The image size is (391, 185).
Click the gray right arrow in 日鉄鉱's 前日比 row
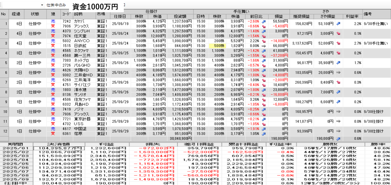pyautogui.click(x=264, y=46)
